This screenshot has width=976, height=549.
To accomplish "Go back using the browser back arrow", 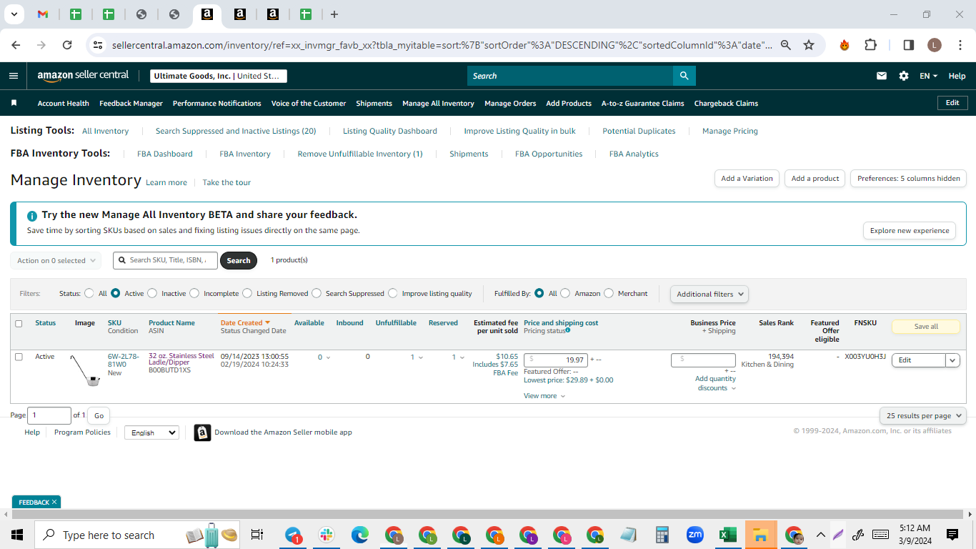I will pyautogui.click(x=16, y=45).
